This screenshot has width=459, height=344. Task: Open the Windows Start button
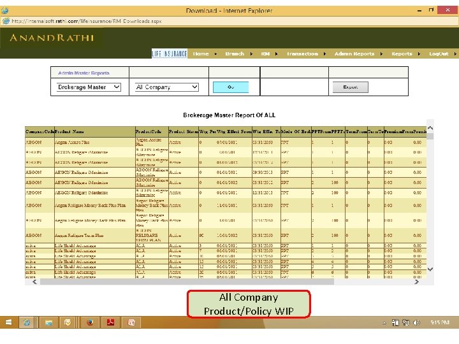click(x=8, y=322)
